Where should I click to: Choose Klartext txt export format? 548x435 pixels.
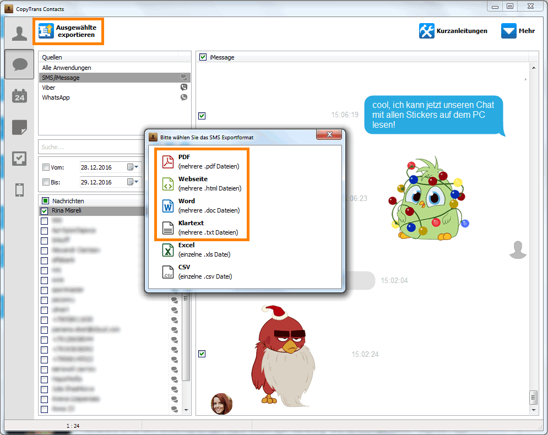tap(202, 227)
